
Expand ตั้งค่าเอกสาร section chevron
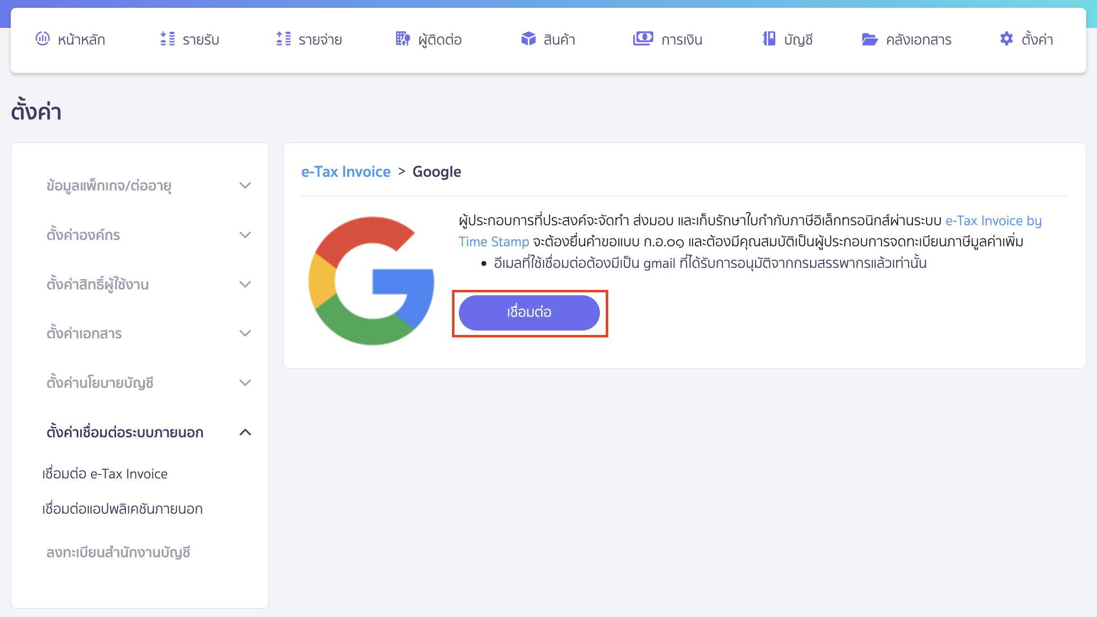tap(245, 333)
